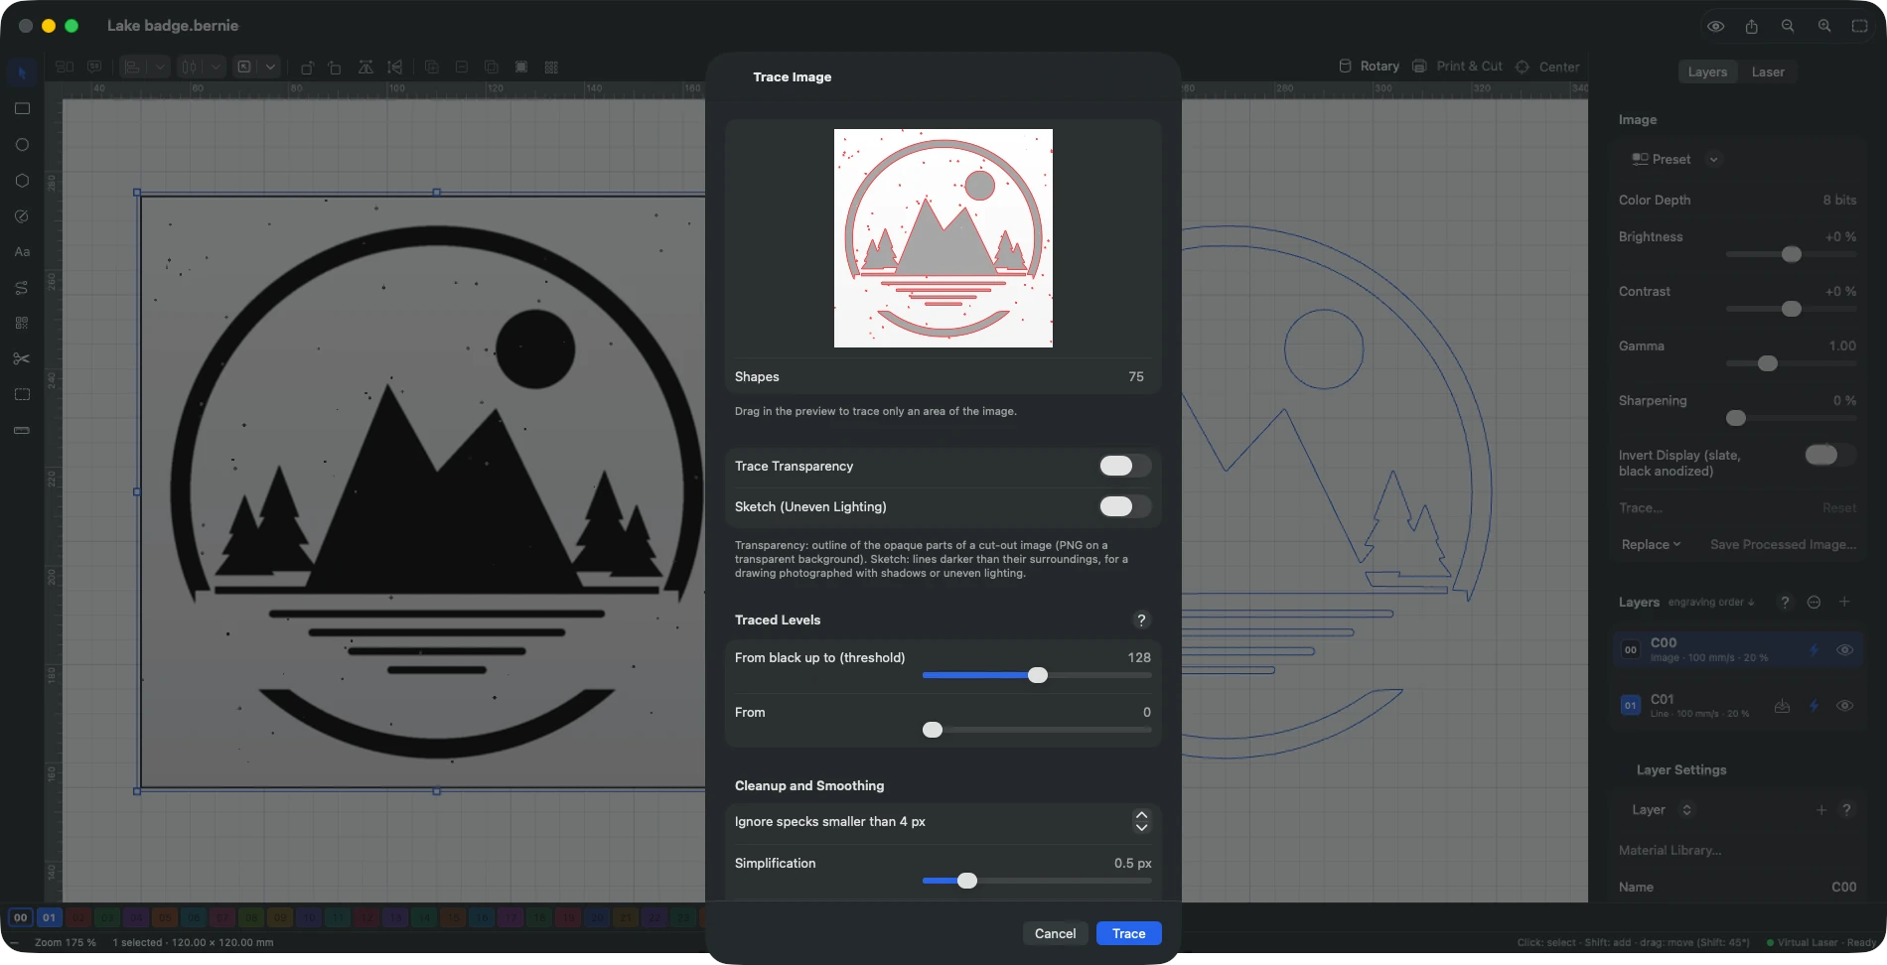
Task: Select the text (Aa) tool
Action: [22, 251]
